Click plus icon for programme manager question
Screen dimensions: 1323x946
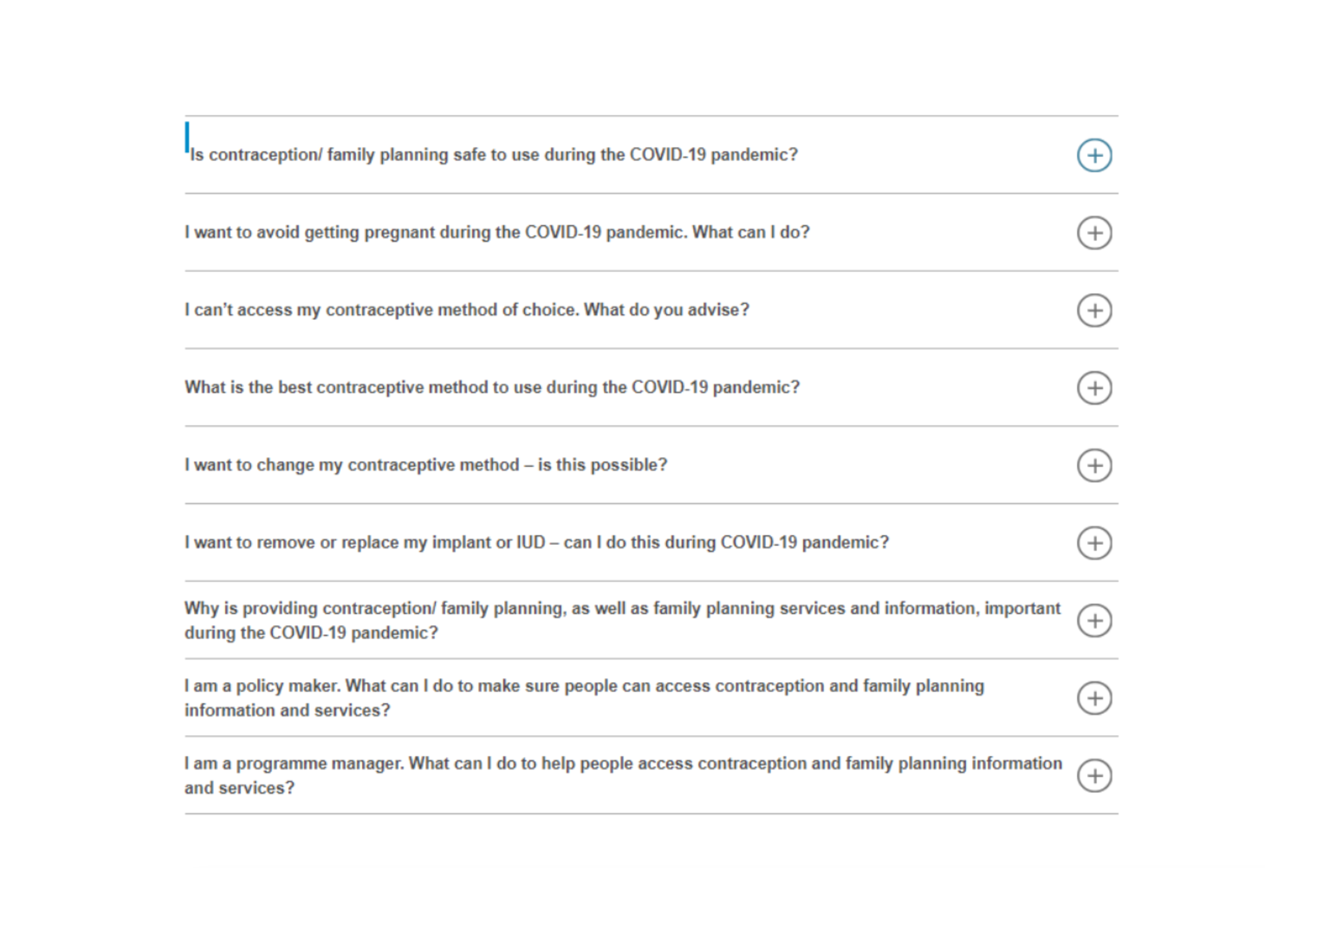(1094, 775)
